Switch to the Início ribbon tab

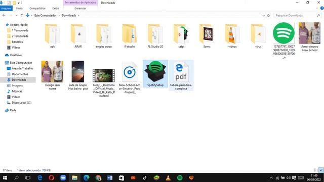click(x=19, y=8)
